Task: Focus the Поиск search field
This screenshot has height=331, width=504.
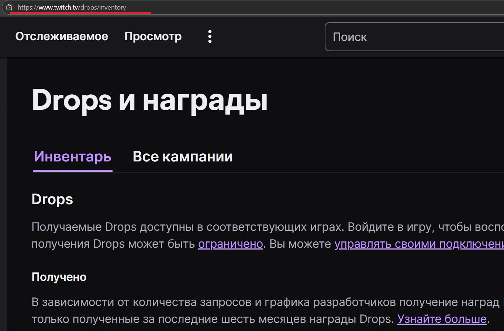Action: pyautogui.click(x=414, y=37)
